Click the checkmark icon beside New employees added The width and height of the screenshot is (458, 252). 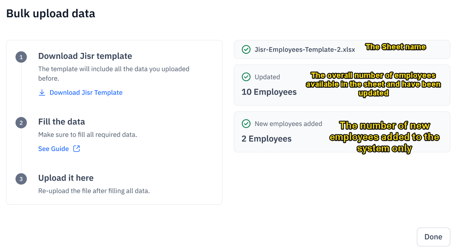(x=246, y=123)
